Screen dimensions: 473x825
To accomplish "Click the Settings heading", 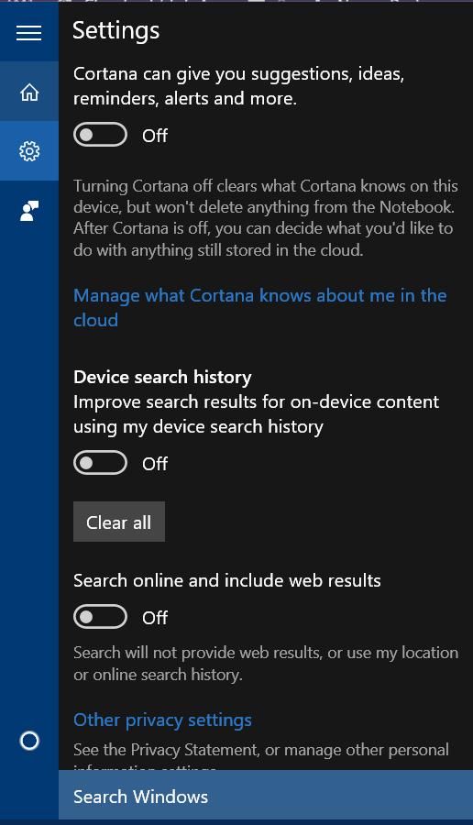I will click(x=115, y=30).
